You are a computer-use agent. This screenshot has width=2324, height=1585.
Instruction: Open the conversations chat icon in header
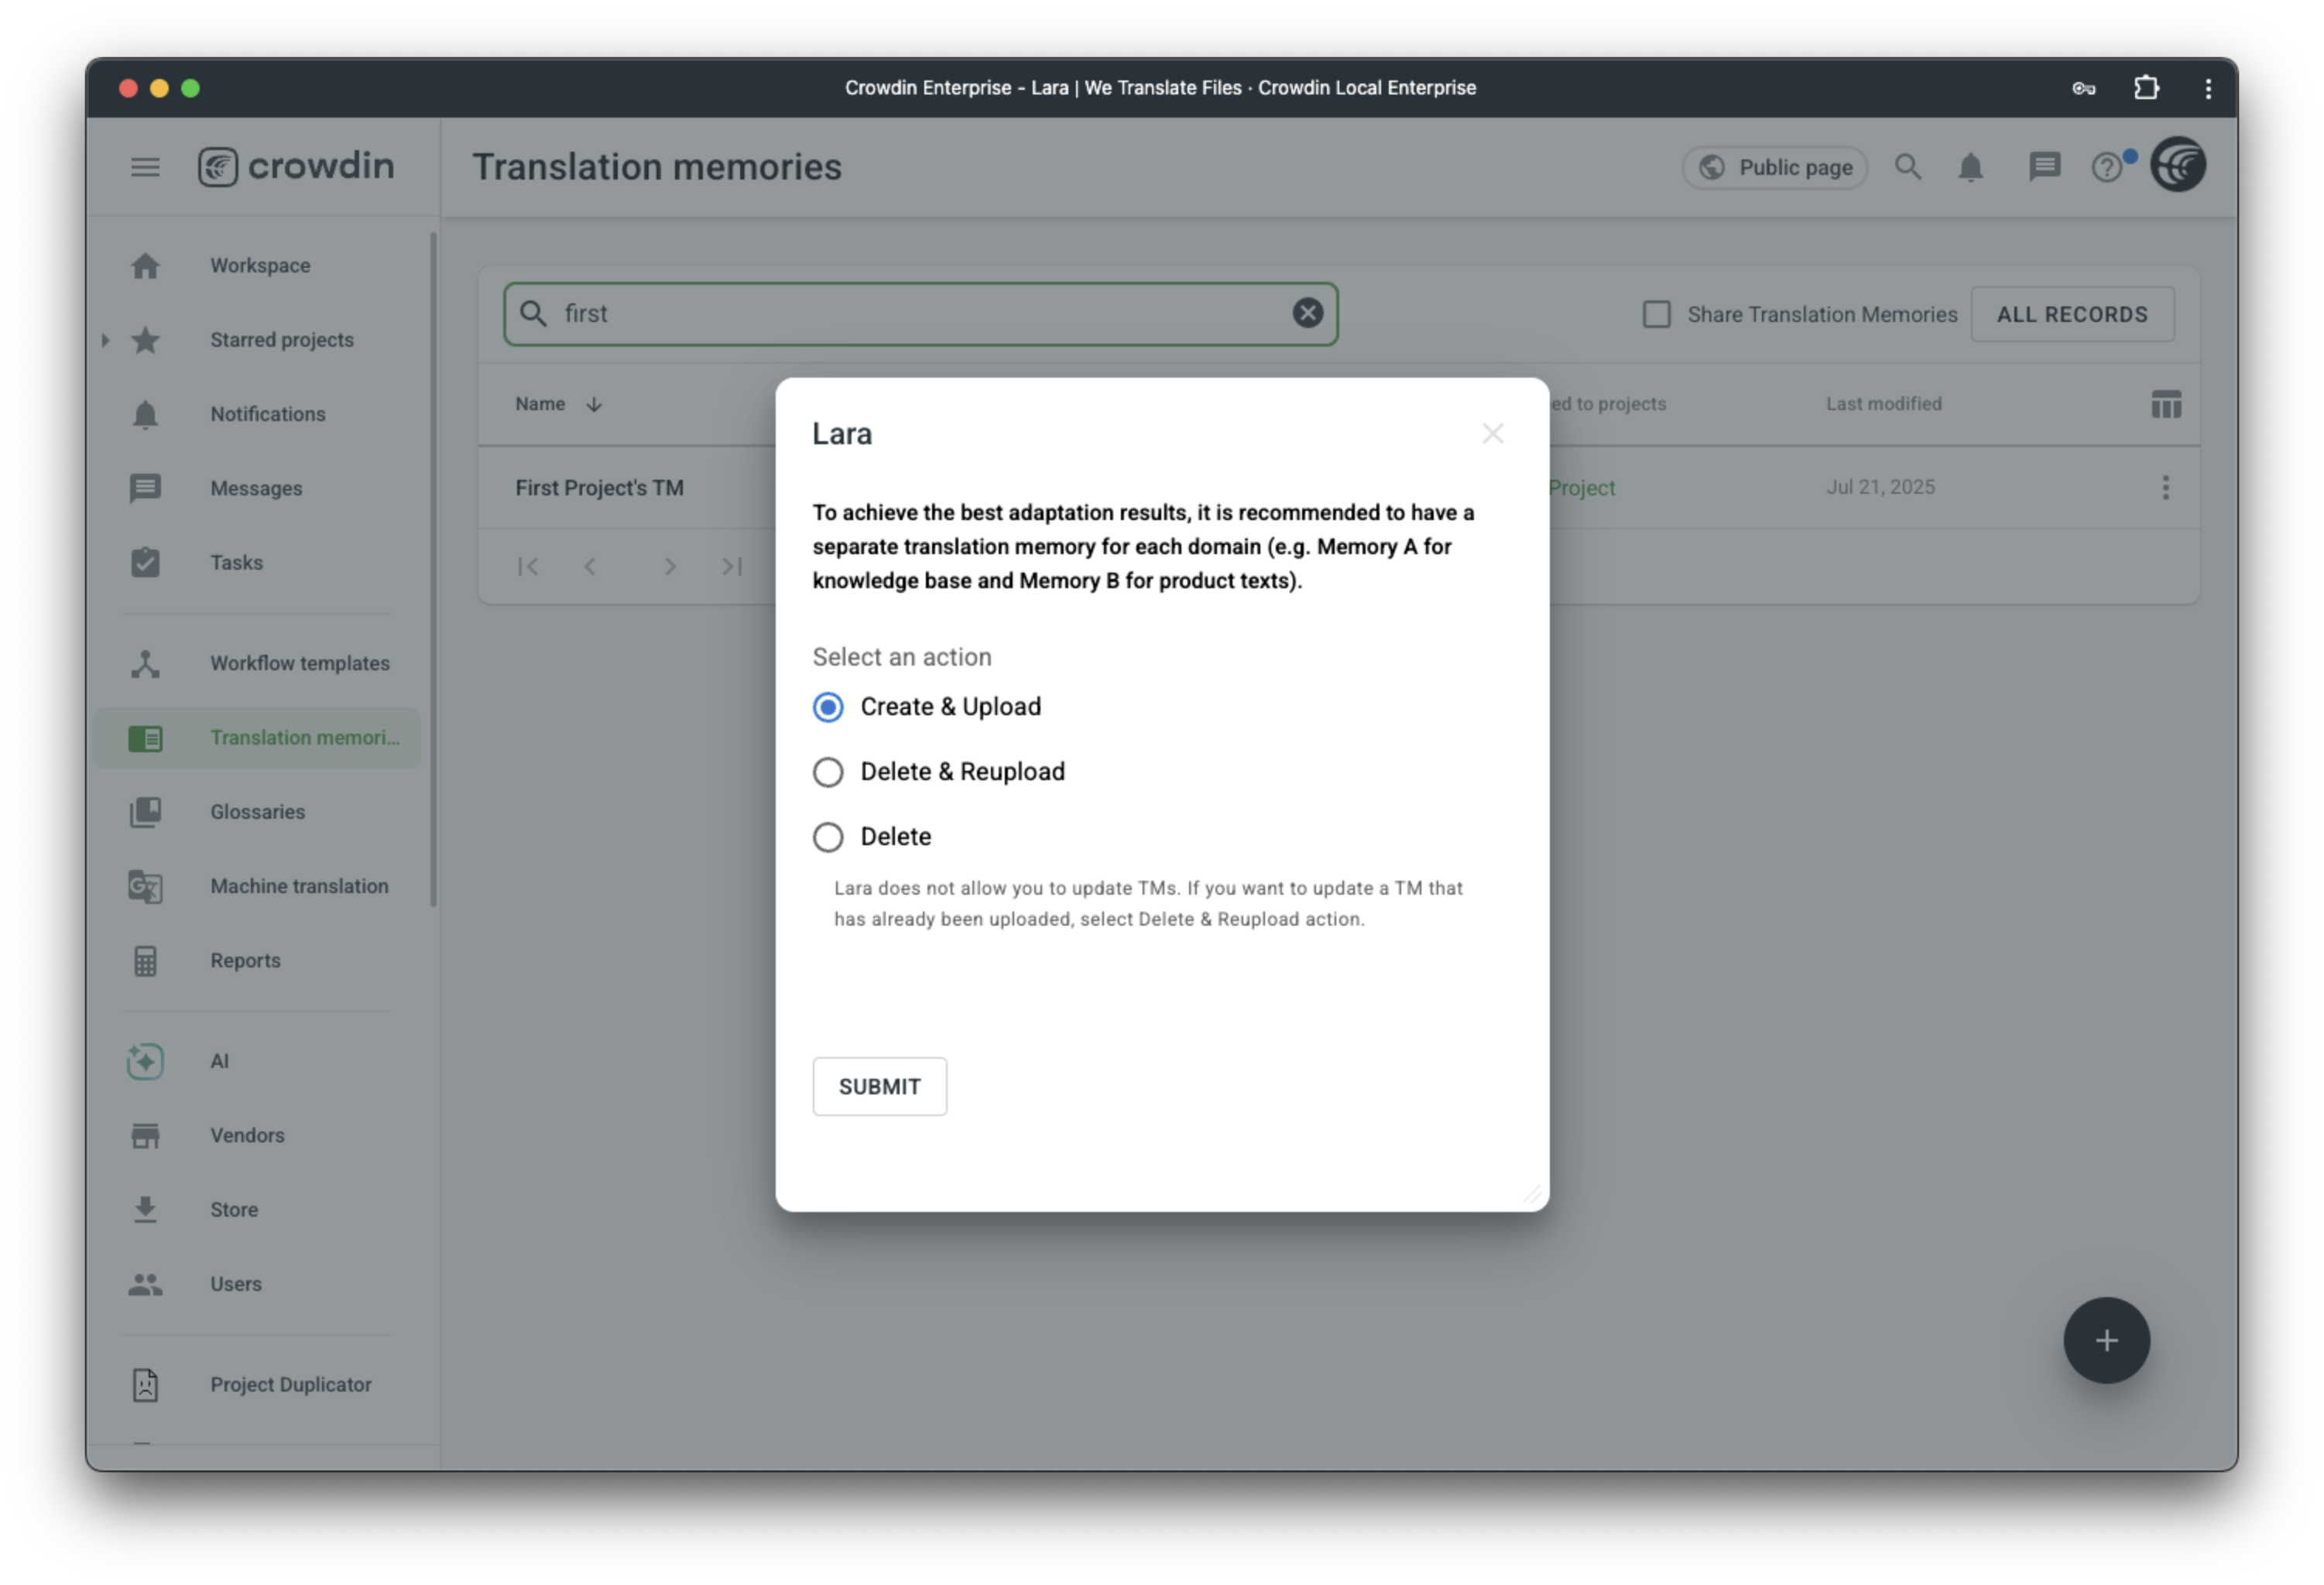[x=2044, y=167]
